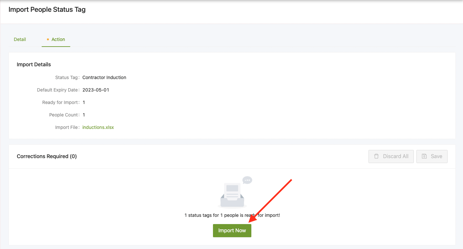Viewport: 463px width, 249px height.
Task: Click the speech bubble icon above the inbox
Action: 247,180
